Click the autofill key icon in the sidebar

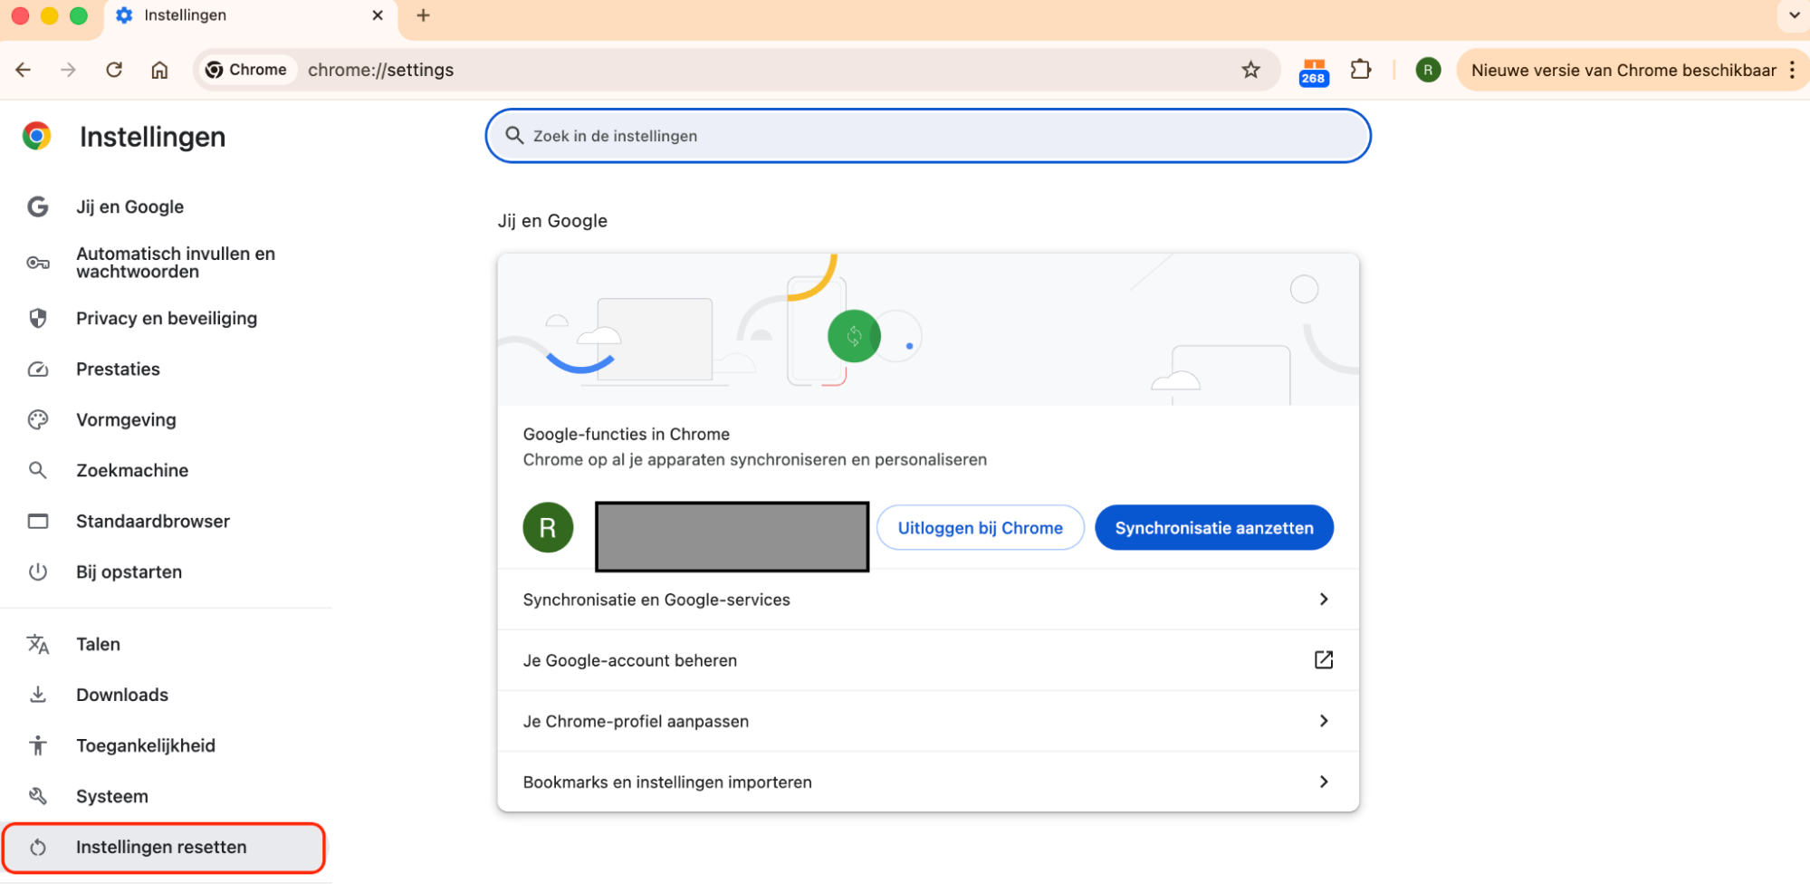click(x=38, y=263)
